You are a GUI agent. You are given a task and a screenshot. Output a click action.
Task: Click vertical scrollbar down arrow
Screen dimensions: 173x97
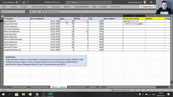(x=172, y=85)
